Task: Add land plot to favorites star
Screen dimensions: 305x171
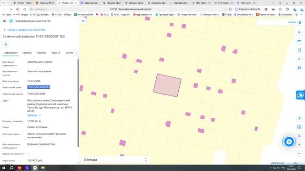Action: coord(6,44)
